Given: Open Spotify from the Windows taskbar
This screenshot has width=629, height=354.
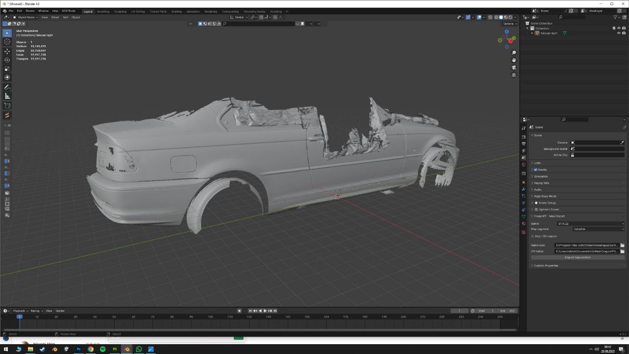Looking at the screenshot, I should click(103, 349).
